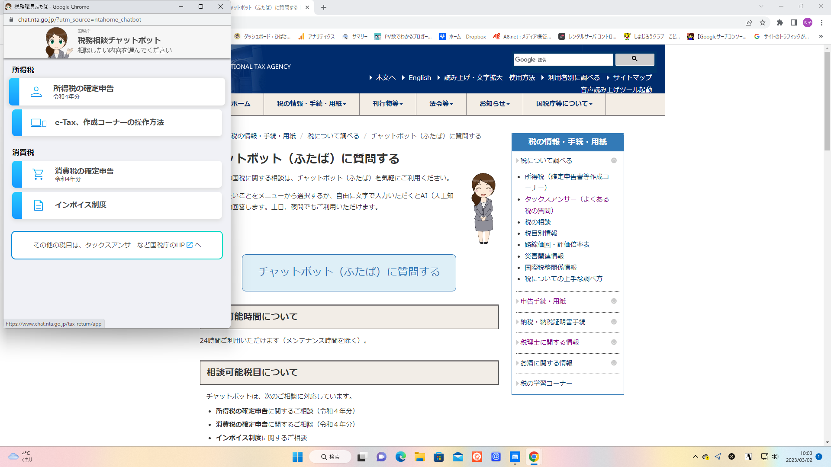Click volume icon in system tray

[x=775, y=457]
